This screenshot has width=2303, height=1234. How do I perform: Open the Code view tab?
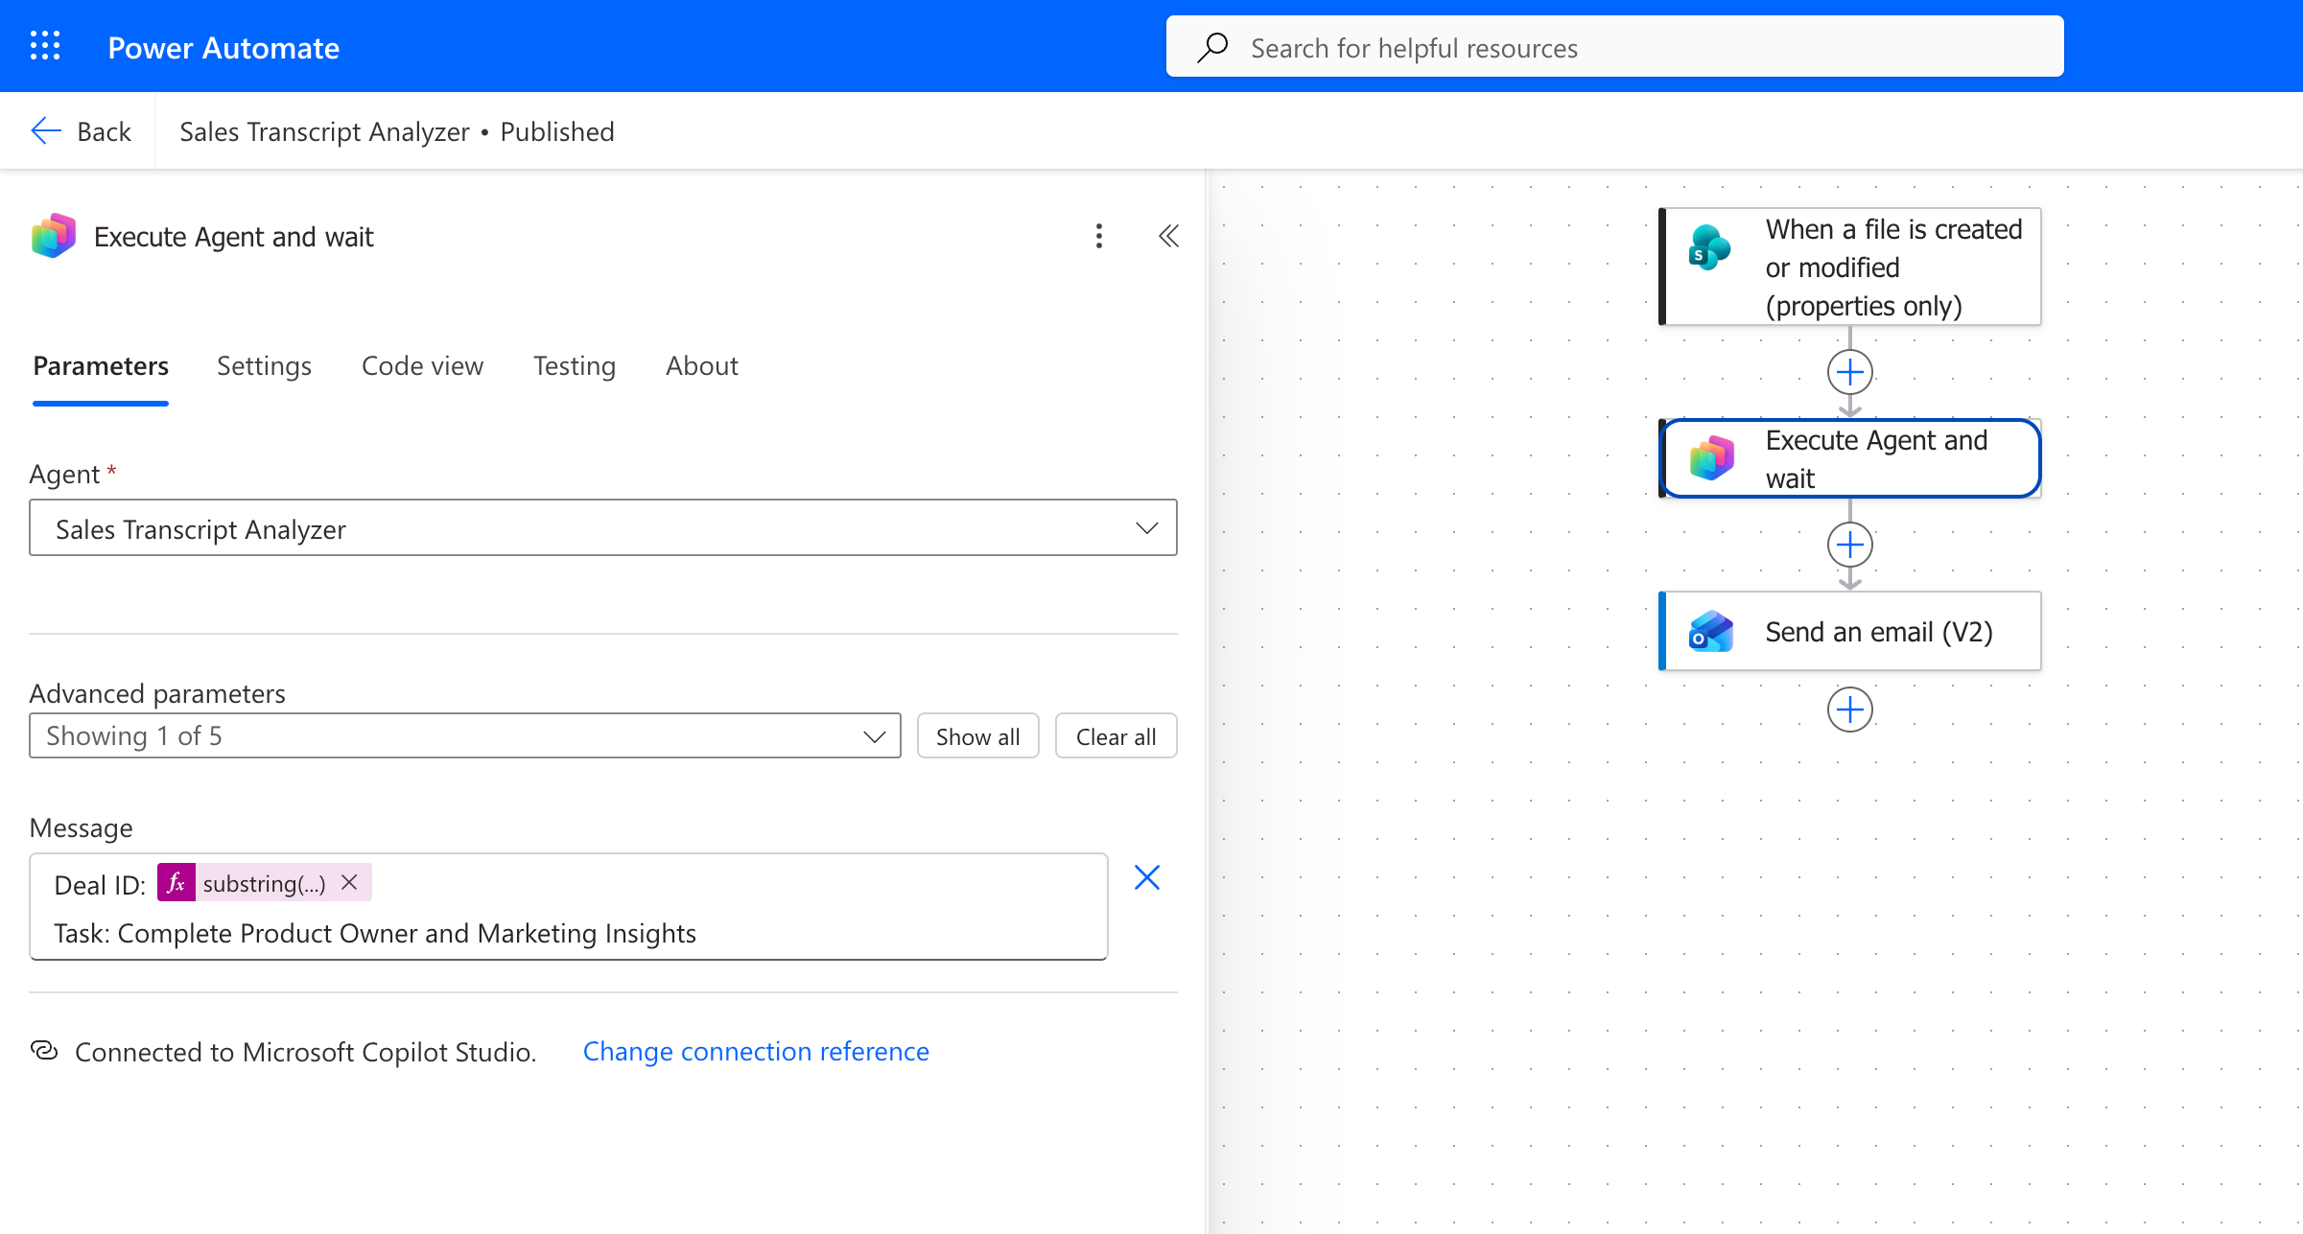coord(422,365)
